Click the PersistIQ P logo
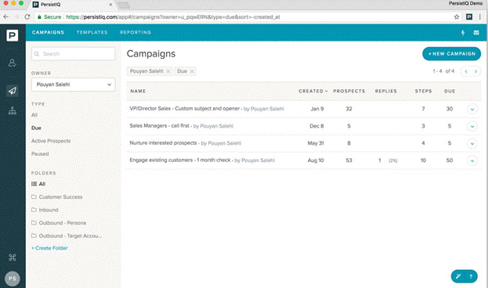This screenshot has height=288, width=488. click(12, 35)
